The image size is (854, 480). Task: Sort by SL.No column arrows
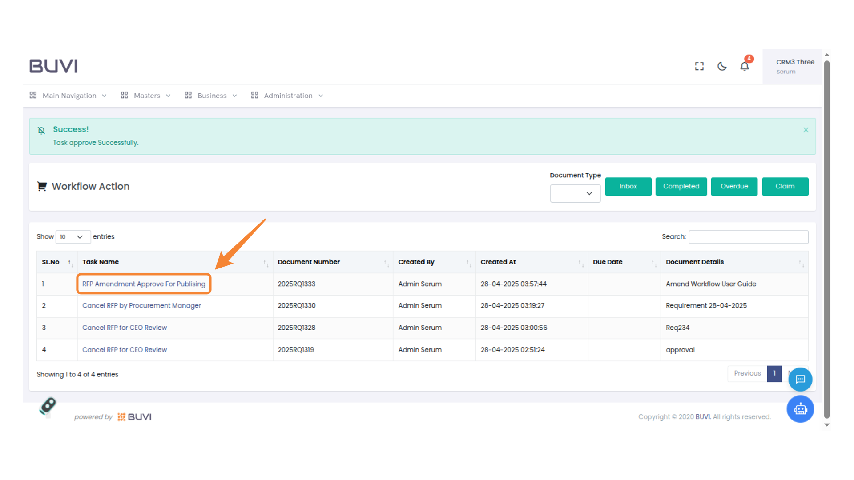point(70,262)
